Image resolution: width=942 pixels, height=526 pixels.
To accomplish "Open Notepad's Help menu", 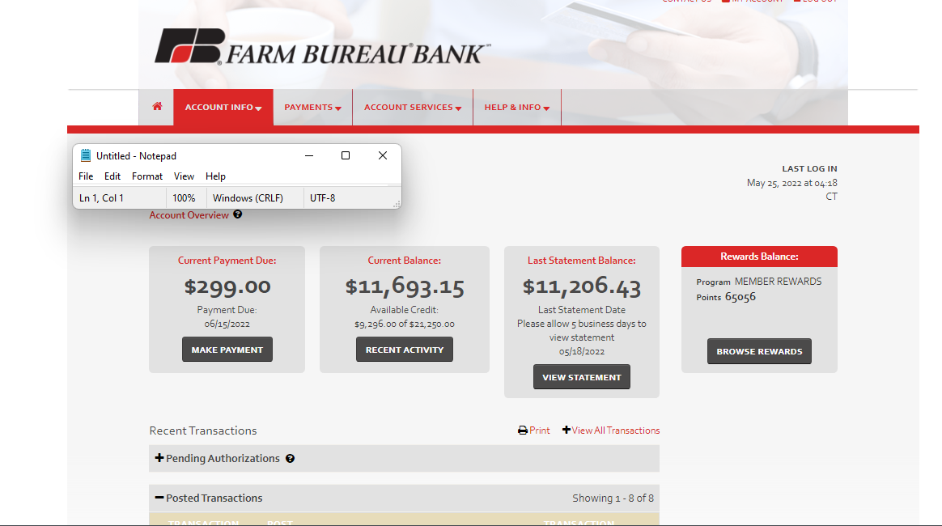I will 215,176.
